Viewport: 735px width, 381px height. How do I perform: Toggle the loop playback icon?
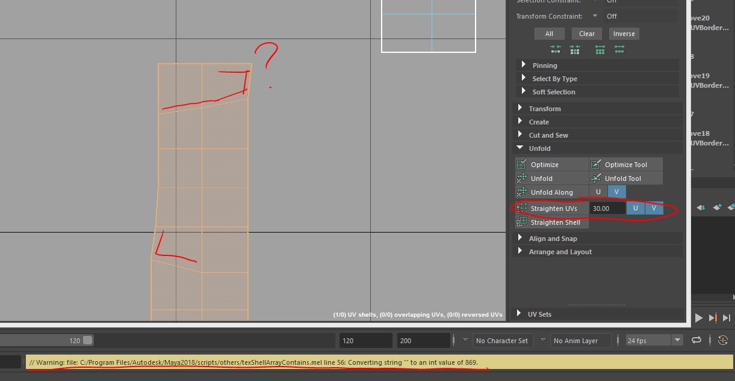click(x=696, y=340)
